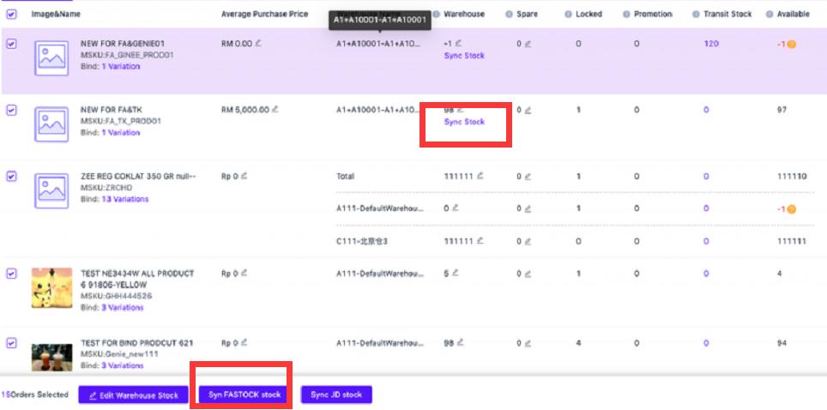This screenshot has width=827, height=410.
Task: Click orange warning icon in first row Available
Action: (791, 44)
